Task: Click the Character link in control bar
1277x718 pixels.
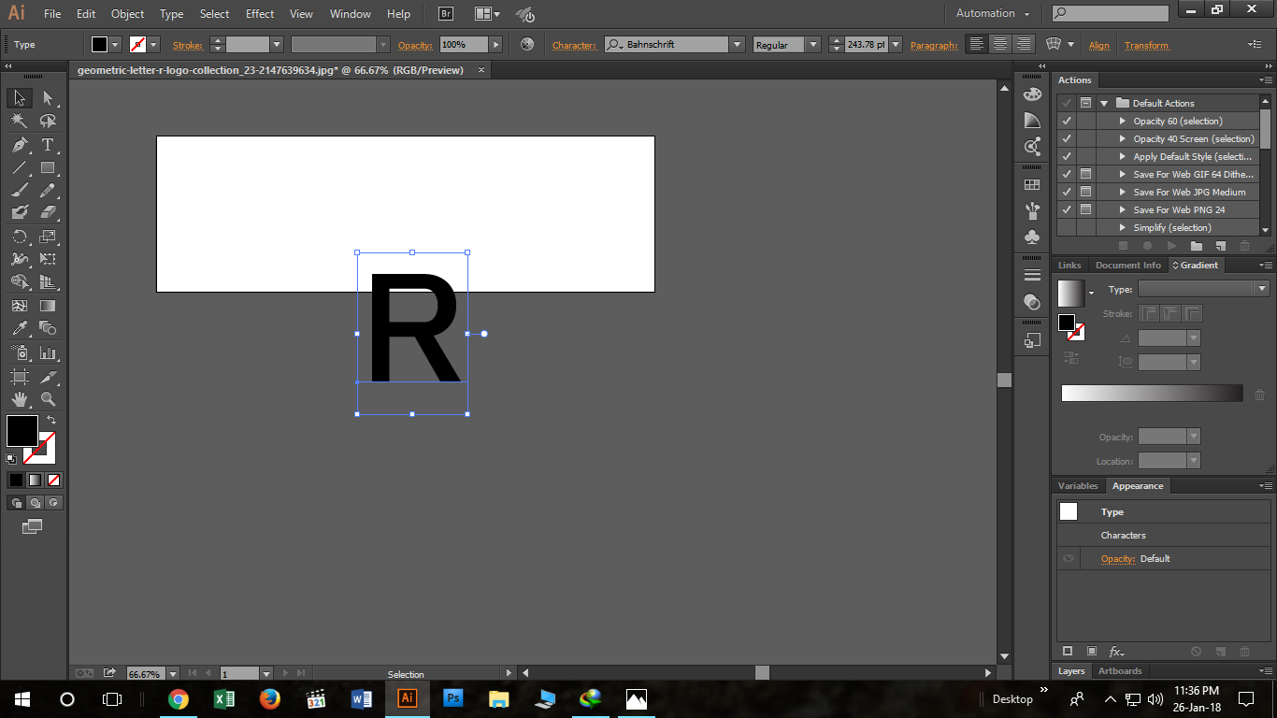Action: point(574,45)
